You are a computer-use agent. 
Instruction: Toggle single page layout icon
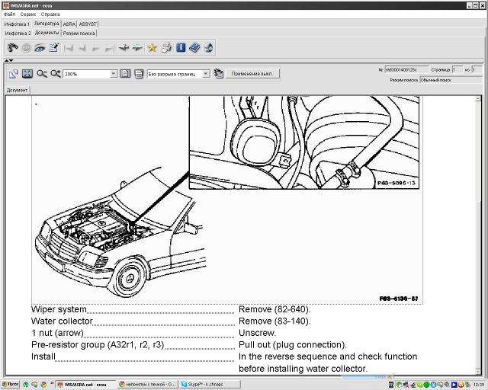tap(126, 74)
